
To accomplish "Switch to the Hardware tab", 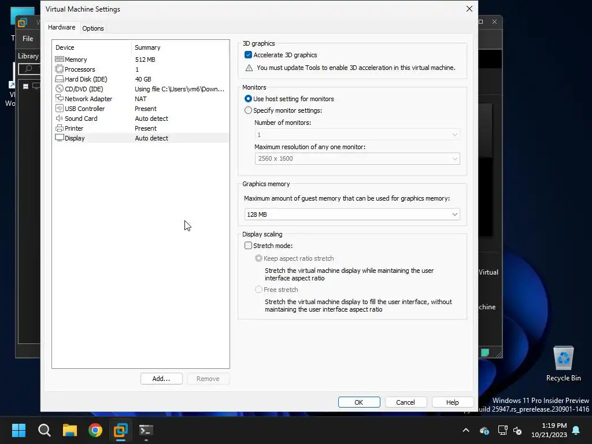I will pos(61,28).
